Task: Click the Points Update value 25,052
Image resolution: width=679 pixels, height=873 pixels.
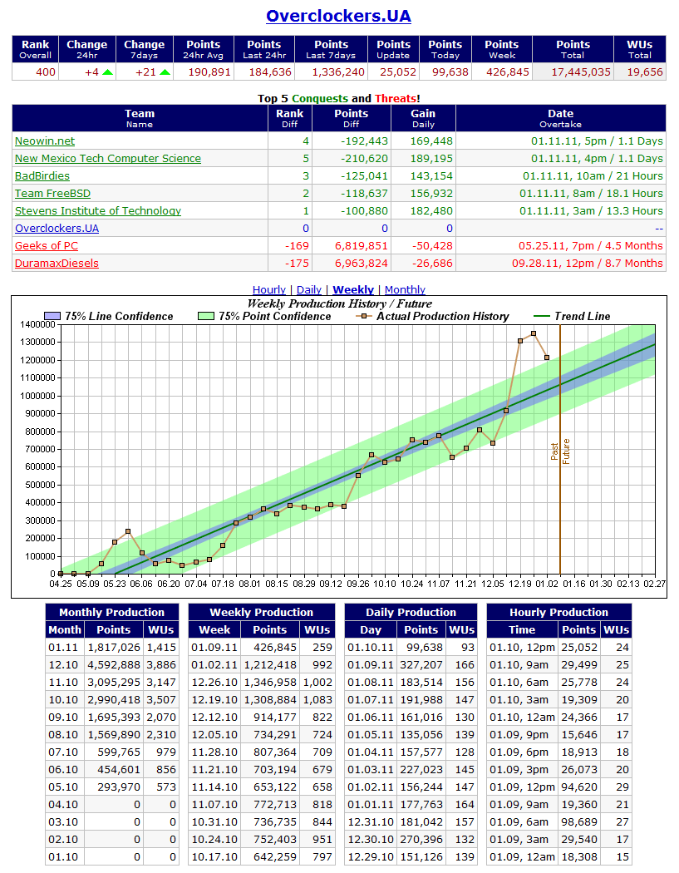Action: click(398, 72)
